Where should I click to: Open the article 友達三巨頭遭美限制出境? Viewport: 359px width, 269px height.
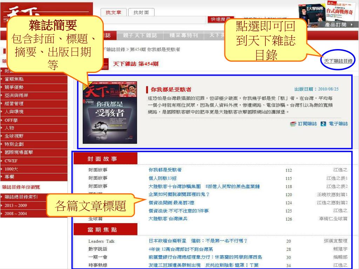point(204,265)
